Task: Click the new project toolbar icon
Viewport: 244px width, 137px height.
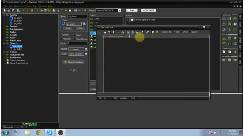Action: [x=5, y=10]
